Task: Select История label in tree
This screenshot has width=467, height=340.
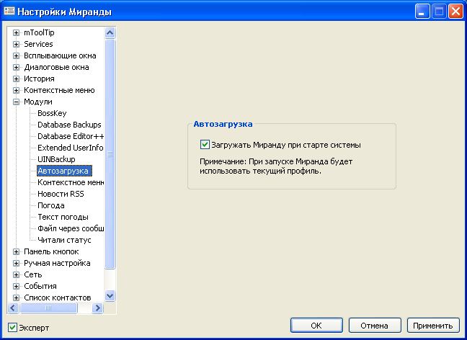Action: click(x=39, y=79)
